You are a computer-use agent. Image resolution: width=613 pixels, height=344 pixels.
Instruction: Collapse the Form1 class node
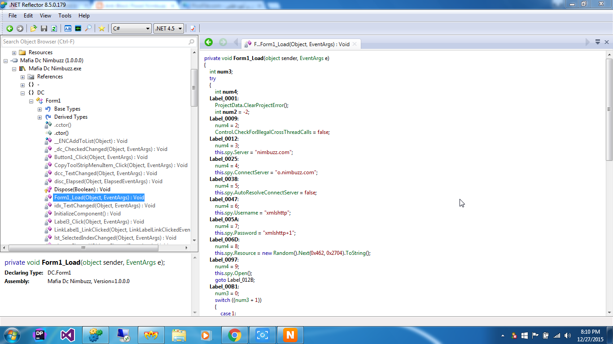tap(31, 101)
